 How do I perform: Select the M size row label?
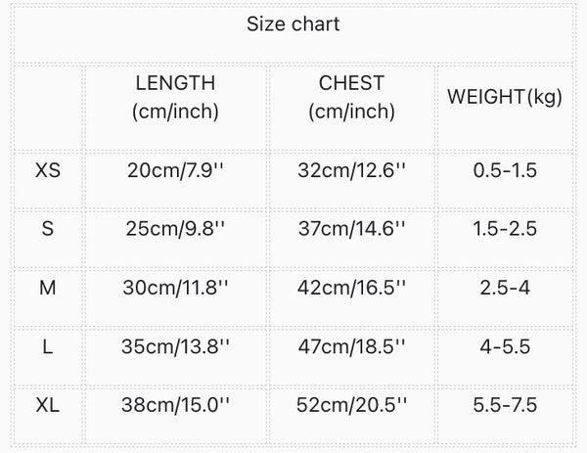click(x=47, y=288)
